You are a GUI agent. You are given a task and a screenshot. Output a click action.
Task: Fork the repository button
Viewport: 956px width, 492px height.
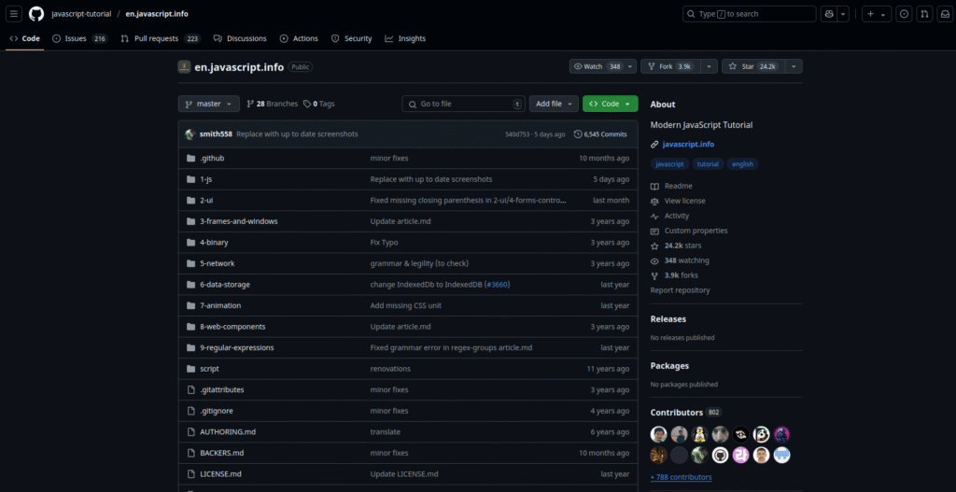(x=670, y=66)
